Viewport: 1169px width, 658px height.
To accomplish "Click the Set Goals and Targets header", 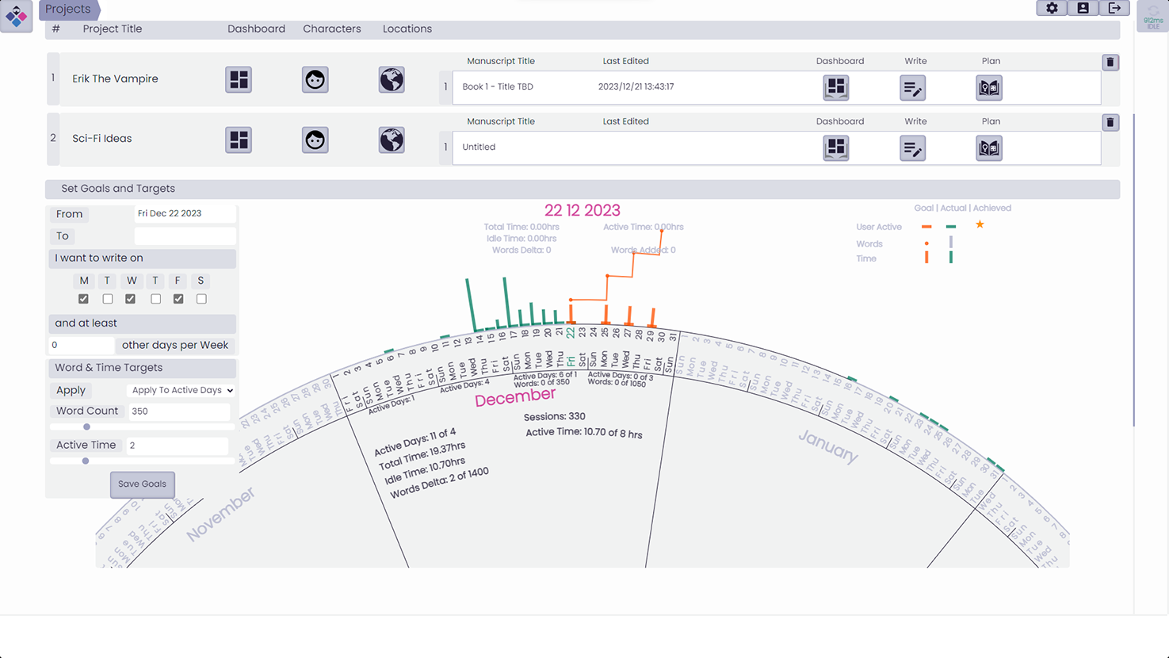I will 118,189.
